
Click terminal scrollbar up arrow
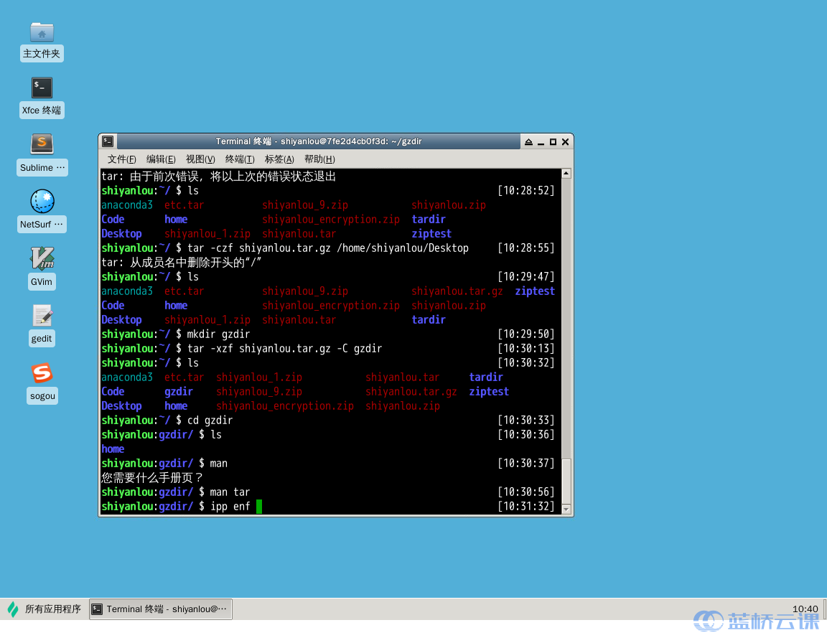click(x=566, y=174)
